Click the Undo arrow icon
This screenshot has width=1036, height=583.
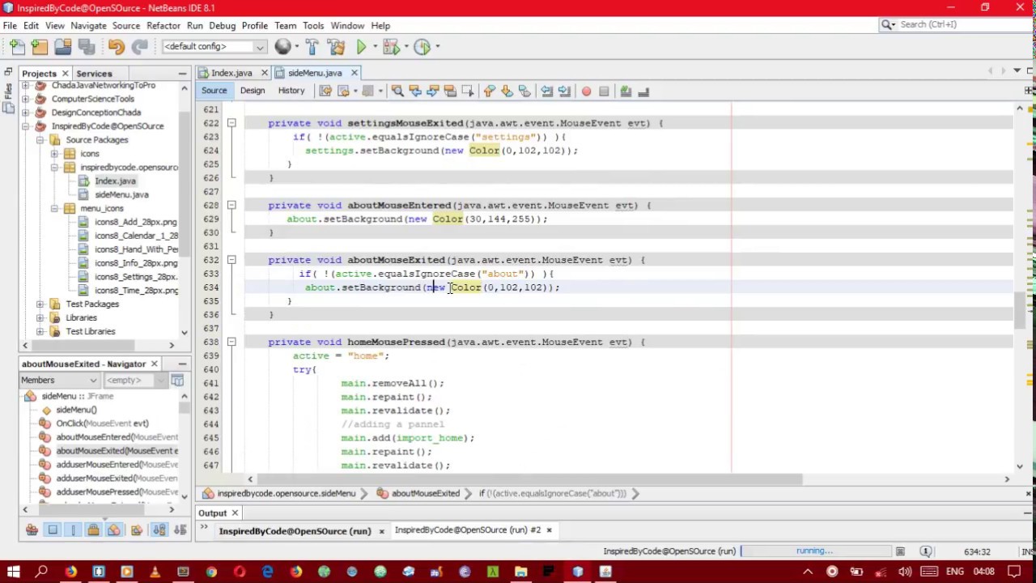pyautogui.click(x=116, y=47)
